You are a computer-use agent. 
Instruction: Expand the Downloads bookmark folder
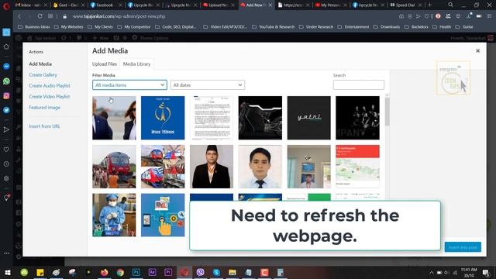(387, 27)
